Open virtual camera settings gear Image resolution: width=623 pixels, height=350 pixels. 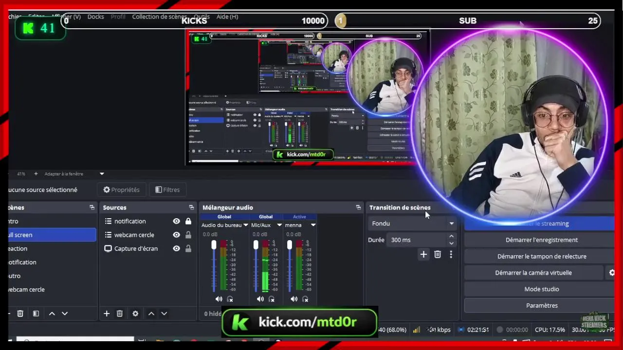(x=612, y=273)
